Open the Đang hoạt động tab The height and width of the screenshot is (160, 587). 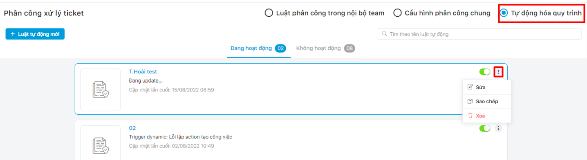(x=258, y=48)
